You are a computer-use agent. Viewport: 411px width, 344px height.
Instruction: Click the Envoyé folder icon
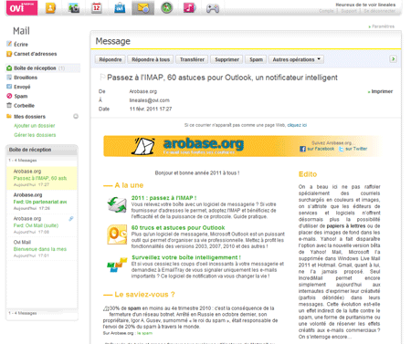pos(9,87)
